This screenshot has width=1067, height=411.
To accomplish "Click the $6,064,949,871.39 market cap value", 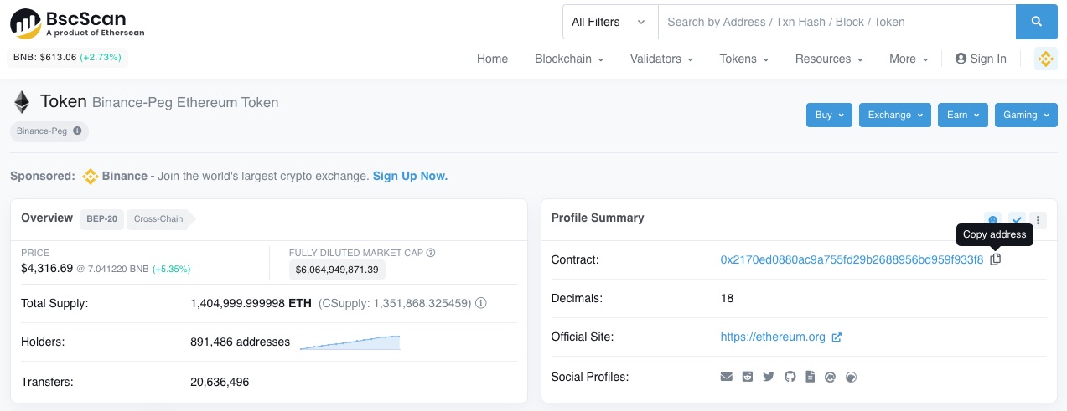I will 337,270.
